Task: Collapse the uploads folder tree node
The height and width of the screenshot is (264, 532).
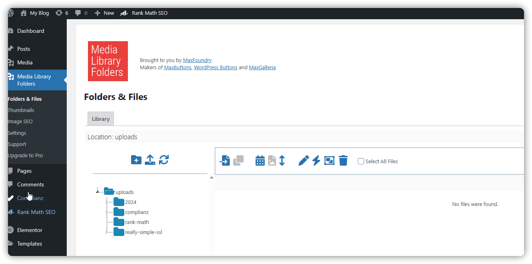Action: point(98,192)
